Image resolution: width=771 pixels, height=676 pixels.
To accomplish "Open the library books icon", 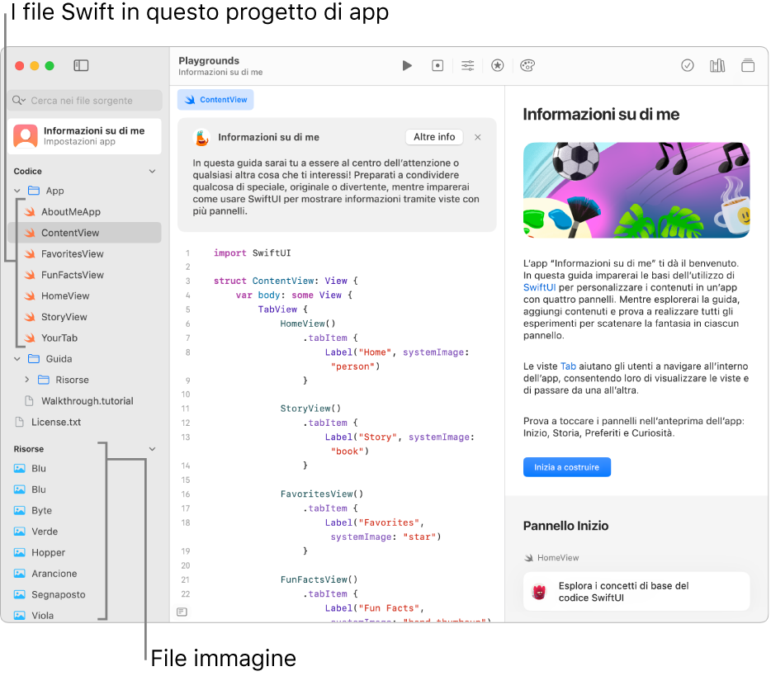I will [x=717, y=65].
